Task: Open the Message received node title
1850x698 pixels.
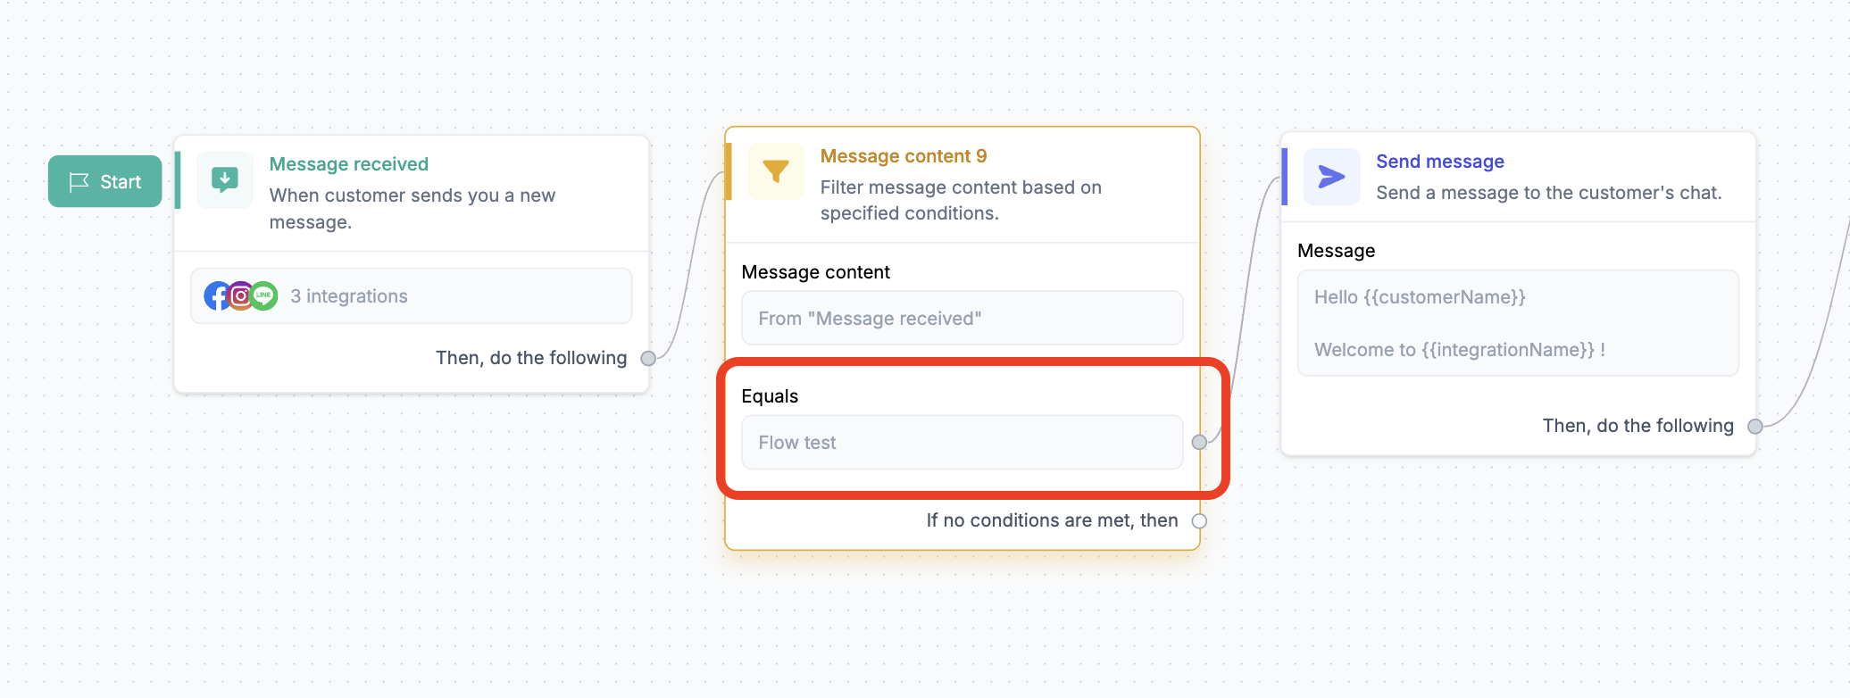Action: tap(348, 164)
